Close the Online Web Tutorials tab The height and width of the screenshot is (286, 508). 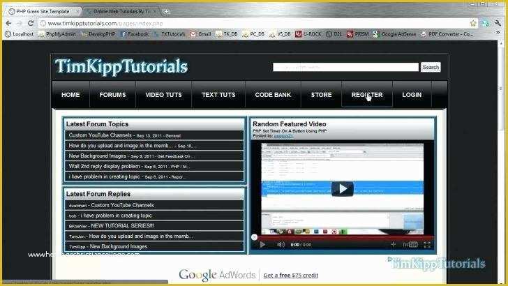tap(154, 11)
